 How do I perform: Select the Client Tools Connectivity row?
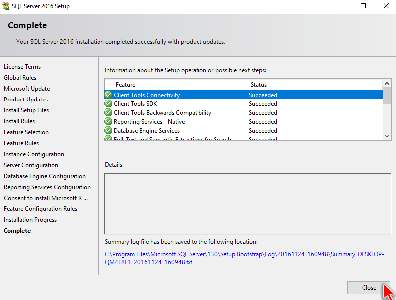(x=243, y=95)
